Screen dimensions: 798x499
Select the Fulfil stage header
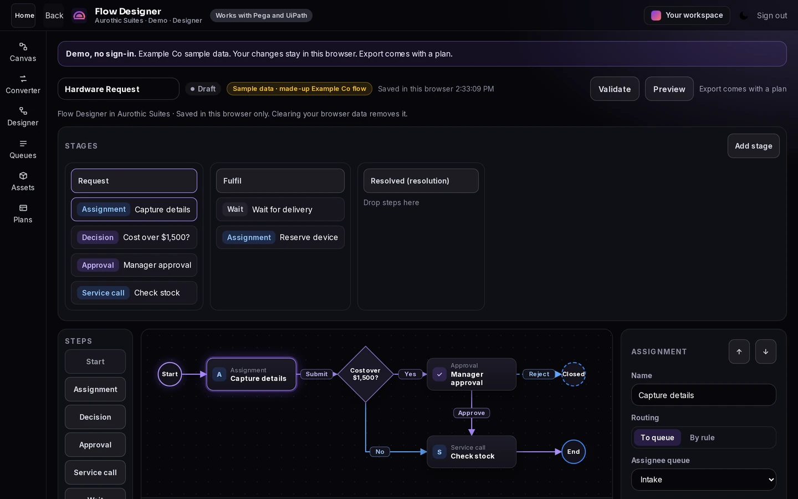click(280, 181)
